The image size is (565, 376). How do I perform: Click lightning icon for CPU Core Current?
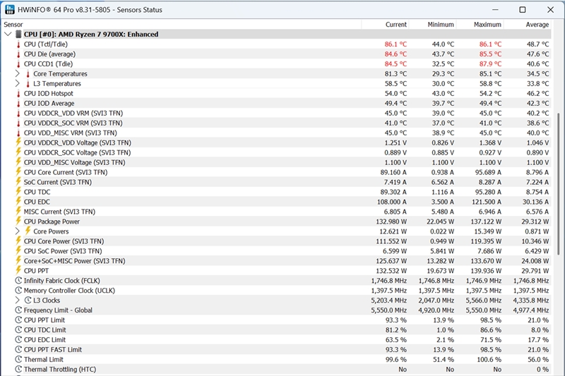[18, 172]
